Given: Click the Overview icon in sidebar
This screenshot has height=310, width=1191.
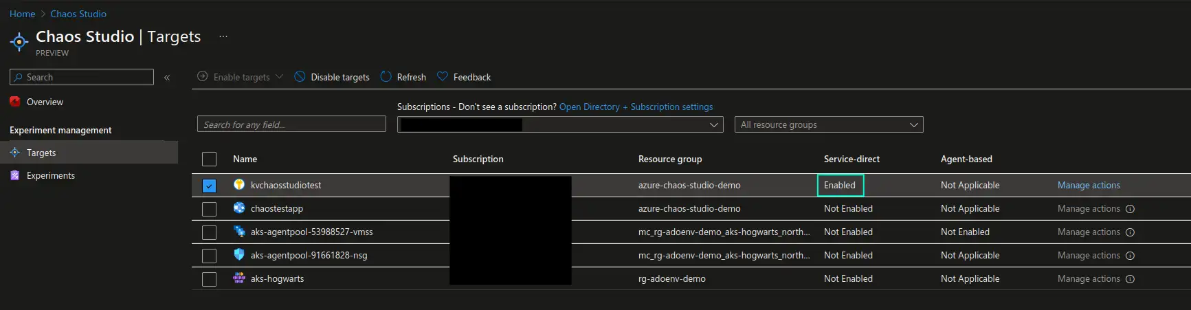Looking at the screenshot, I should tap(15, 102).
